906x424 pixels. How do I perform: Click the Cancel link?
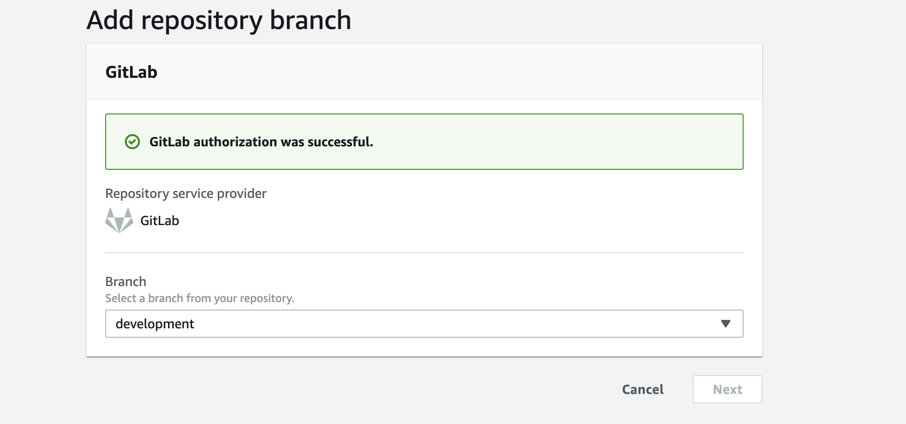[x=643, y=389]
